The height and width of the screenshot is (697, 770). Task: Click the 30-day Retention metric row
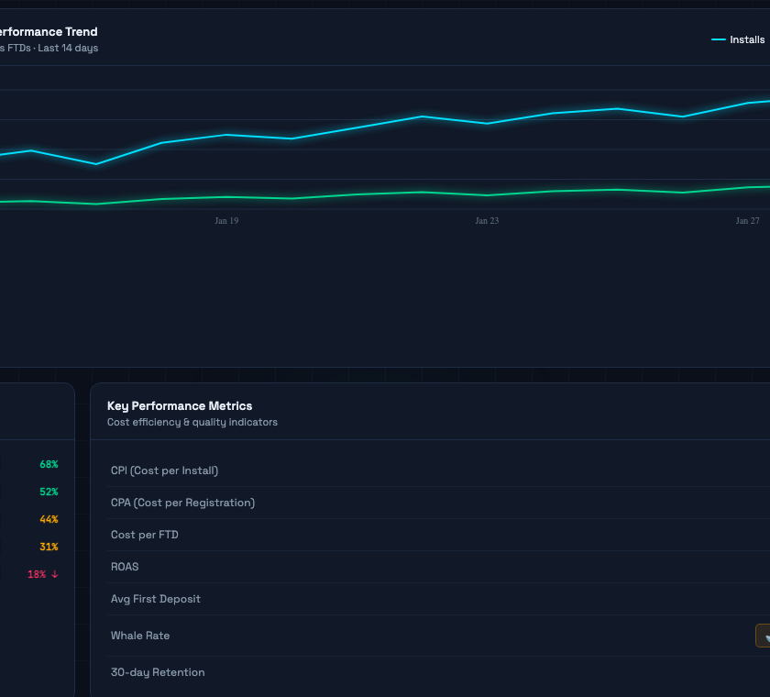tap(158, 671)
